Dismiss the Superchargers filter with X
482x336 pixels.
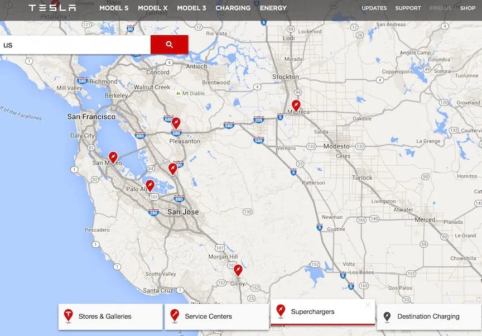point(368,305)
